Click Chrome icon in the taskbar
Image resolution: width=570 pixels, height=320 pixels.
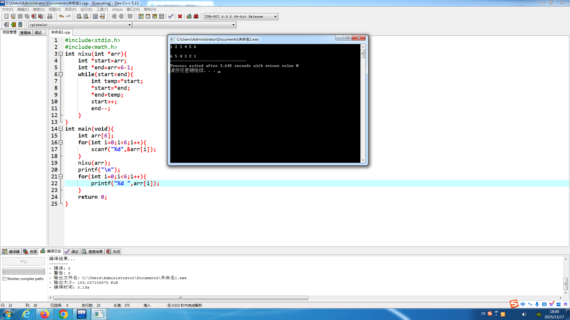[x=63, y=314]
